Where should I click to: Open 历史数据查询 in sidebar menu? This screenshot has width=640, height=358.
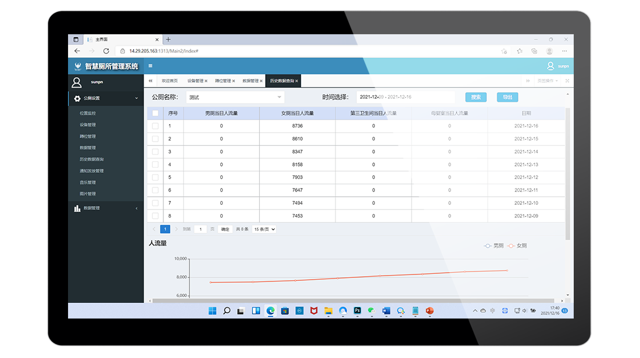[92, 159]
